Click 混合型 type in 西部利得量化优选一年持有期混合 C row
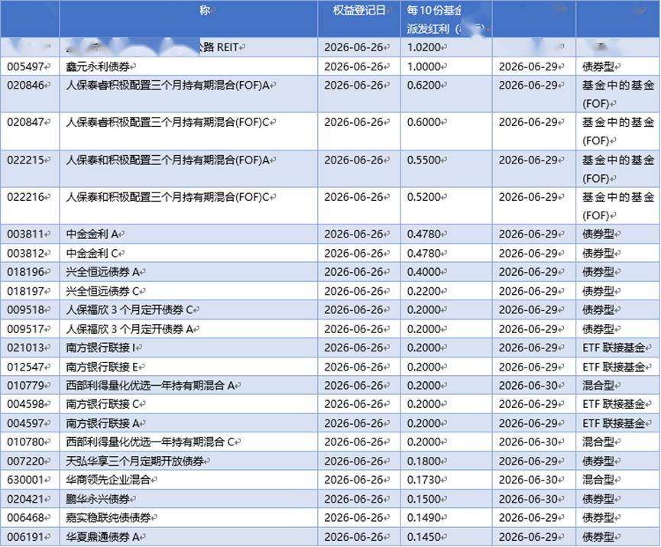Viewport: 661px width, 547px height. 598,442
